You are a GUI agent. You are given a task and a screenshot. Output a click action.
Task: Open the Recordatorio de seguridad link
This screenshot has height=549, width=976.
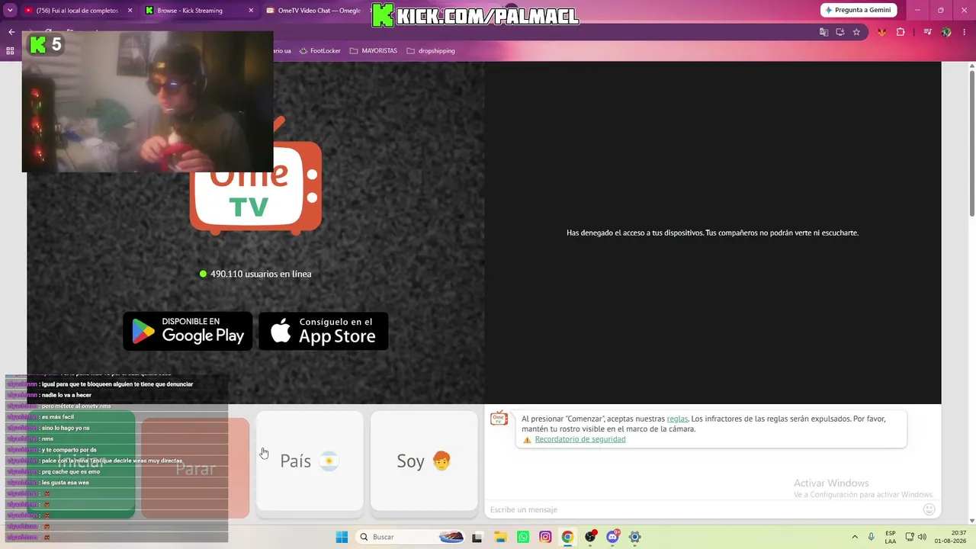coord(580,439)
